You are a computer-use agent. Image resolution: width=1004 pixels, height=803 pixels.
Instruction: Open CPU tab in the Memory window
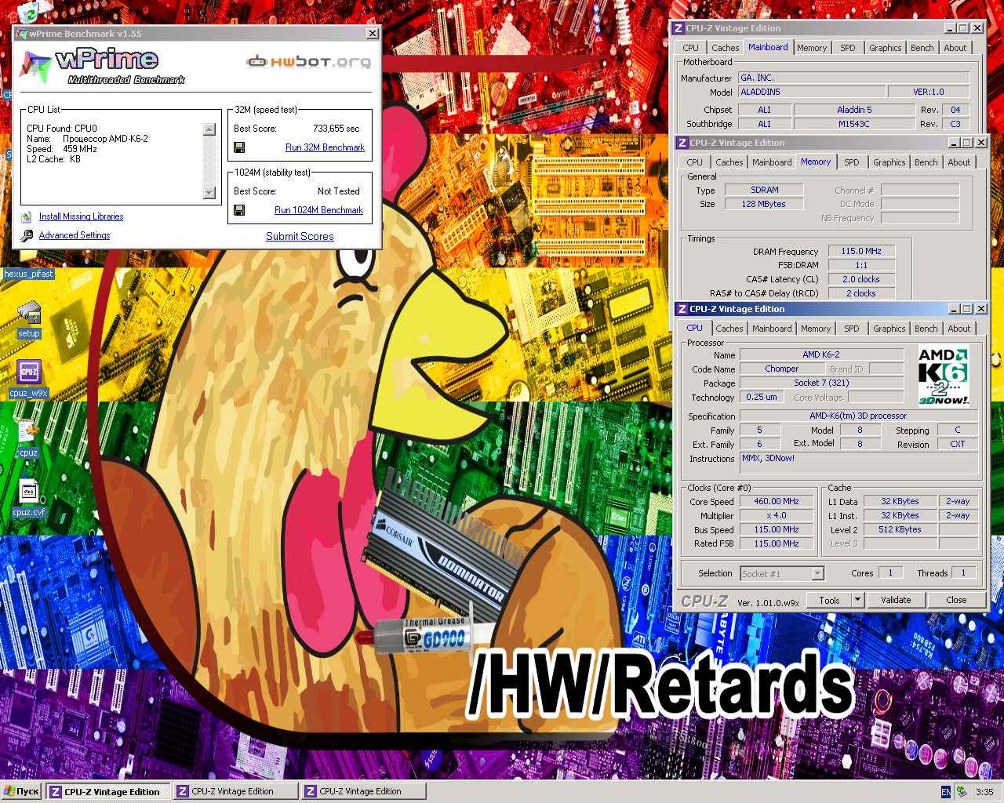pos(695,162)
